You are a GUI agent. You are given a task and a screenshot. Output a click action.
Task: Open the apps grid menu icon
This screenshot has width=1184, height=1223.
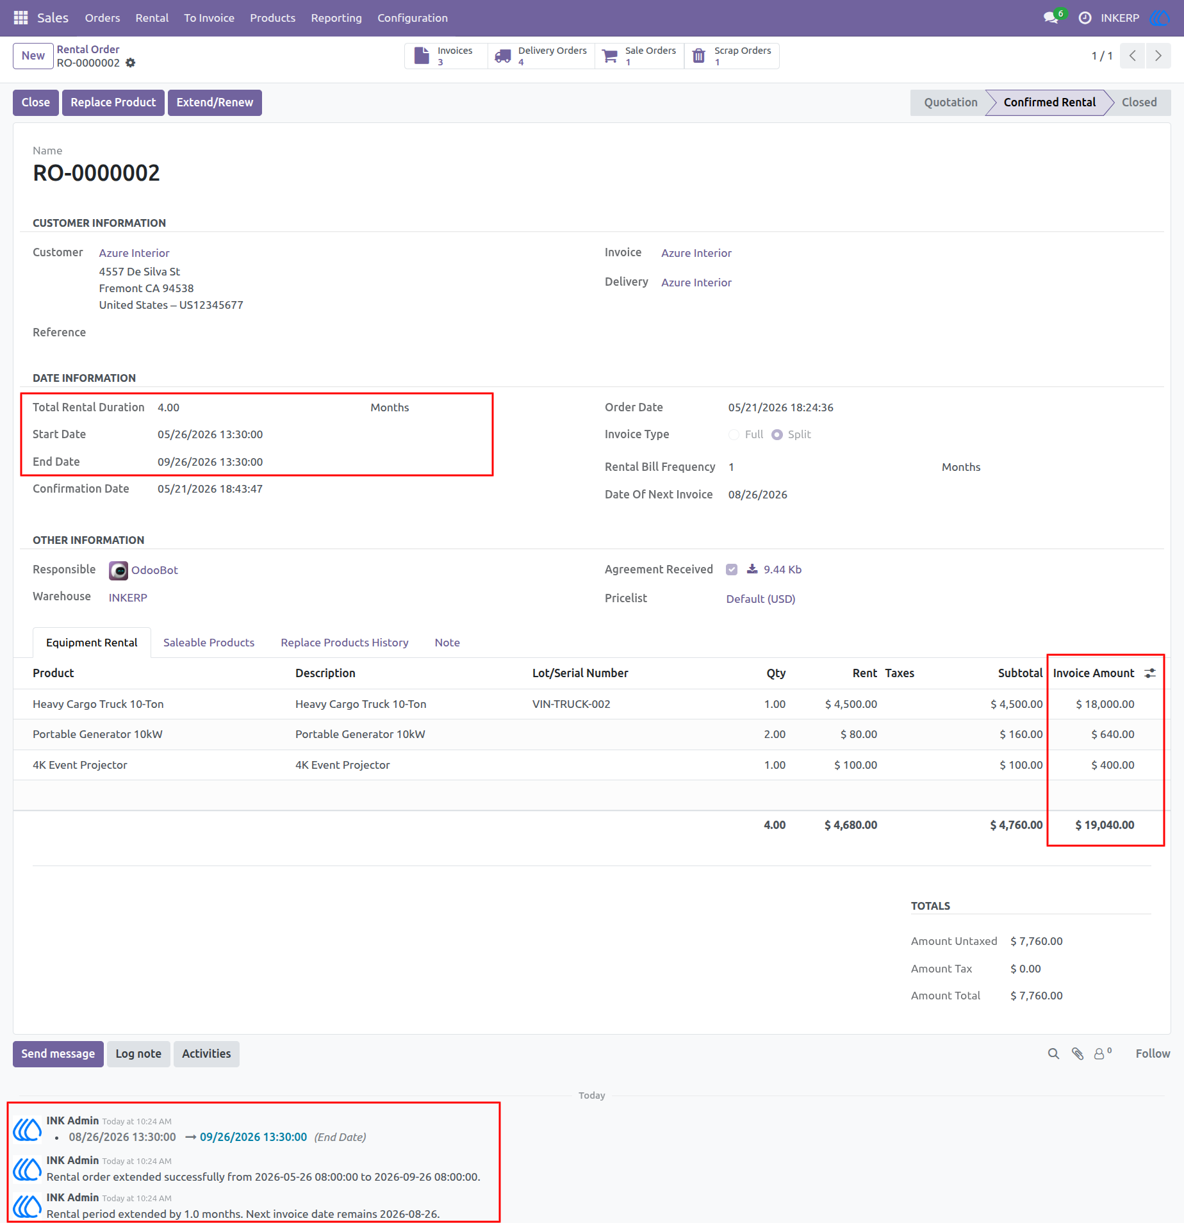point(21,18)
